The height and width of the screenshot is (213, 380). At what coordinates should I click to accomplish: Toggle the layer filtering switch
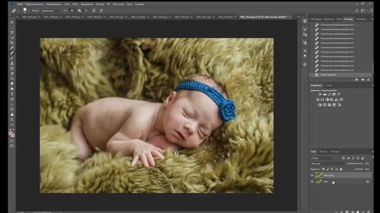(x=373, y=157)
